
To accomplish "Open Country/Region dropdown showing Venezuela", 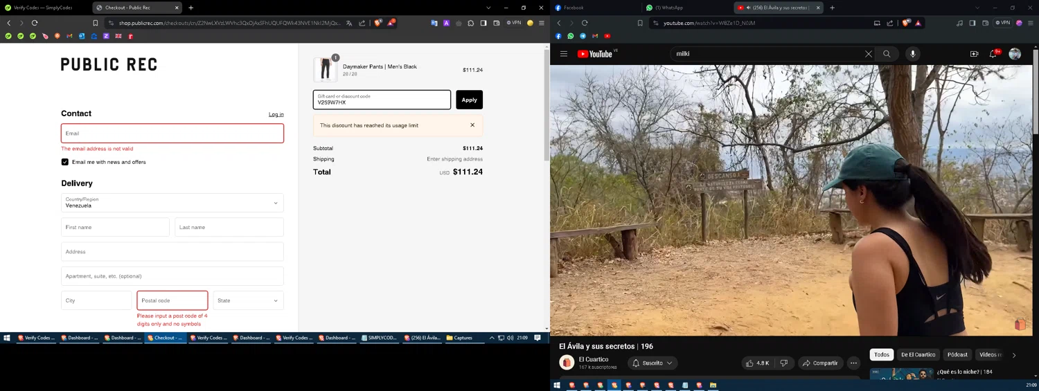I will click(x=172, y=203).
